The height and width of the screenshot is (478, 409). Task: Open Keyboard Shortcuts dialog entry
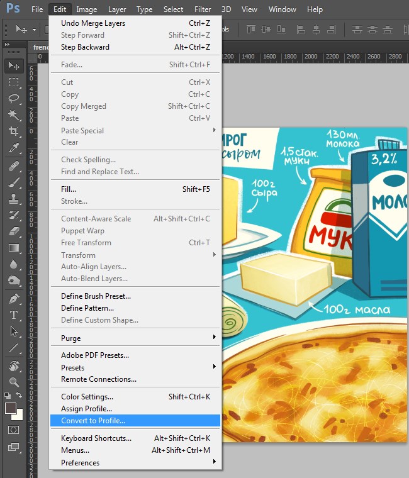[135, 438]
